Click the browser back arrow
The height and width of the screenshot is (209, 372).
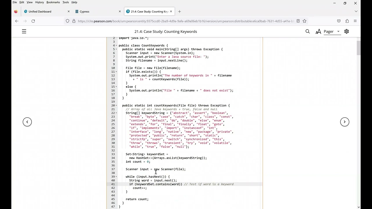click(17, 21)
